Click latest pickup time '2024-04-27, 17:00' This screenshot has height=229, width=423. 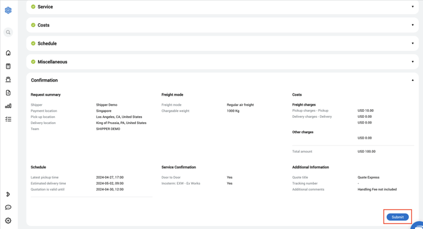(110, 177)
